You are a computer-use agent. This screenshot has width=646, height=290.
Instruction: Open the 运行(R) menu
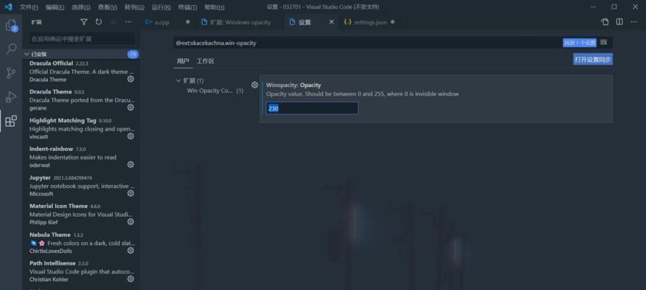pos(161,7)
